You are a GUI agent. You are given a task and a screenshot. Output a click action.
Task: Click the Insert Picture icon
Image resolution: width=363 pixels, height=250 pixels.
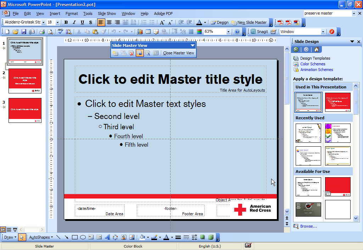[x=132, y=237]
